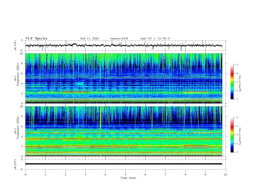Click the "ch.3(V)" waveform axis label

coord(15,164)
